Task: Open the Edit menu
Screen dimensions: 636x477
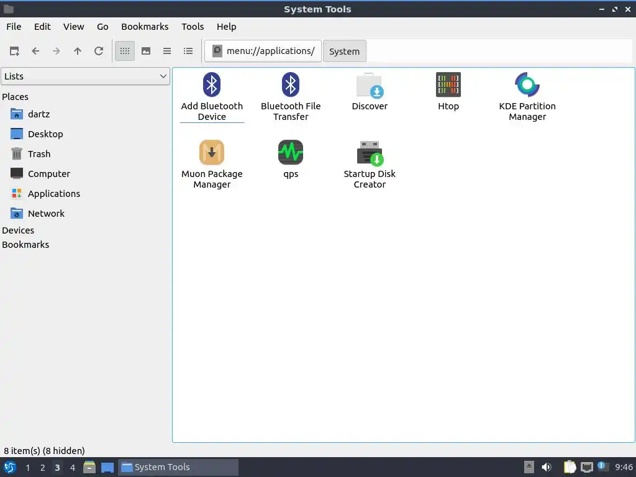Action: (42, 27)
